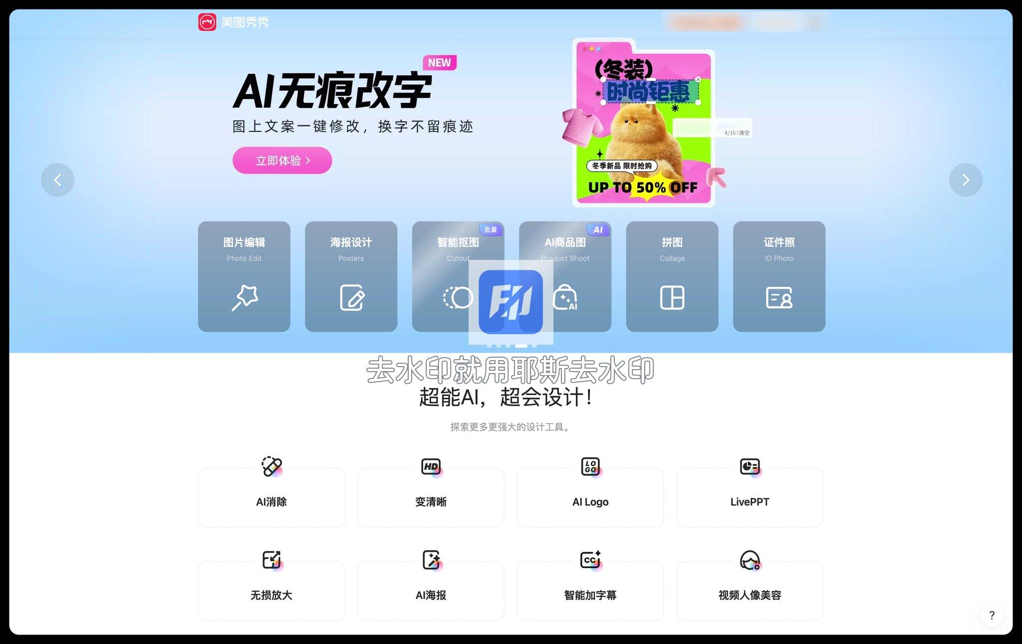Click the 智能加字幕 CC icon

[x=591, y=560]
